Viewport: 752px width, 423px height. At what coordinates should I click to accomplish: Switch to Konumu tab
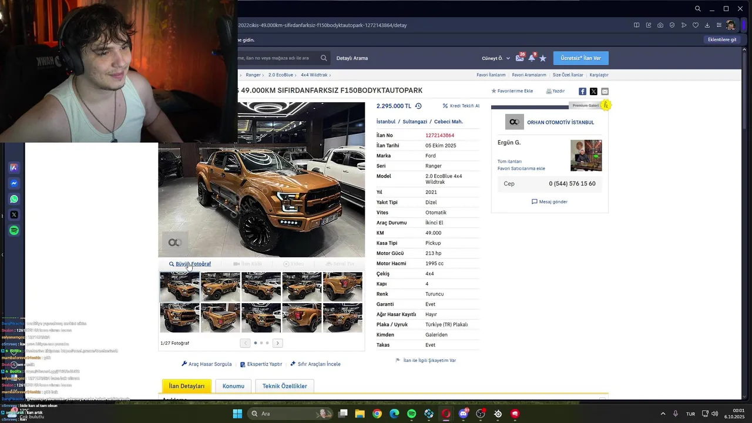pyautogui.click(x=233, y=386)
